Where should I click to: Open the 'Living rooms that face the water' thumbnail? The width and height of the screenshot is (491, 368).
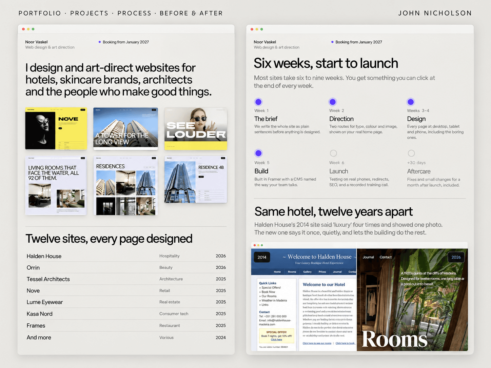click(x=56, y=185)
